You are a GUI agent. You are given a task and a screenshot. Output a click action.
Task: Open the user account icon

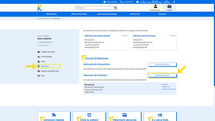coord(155,6)
